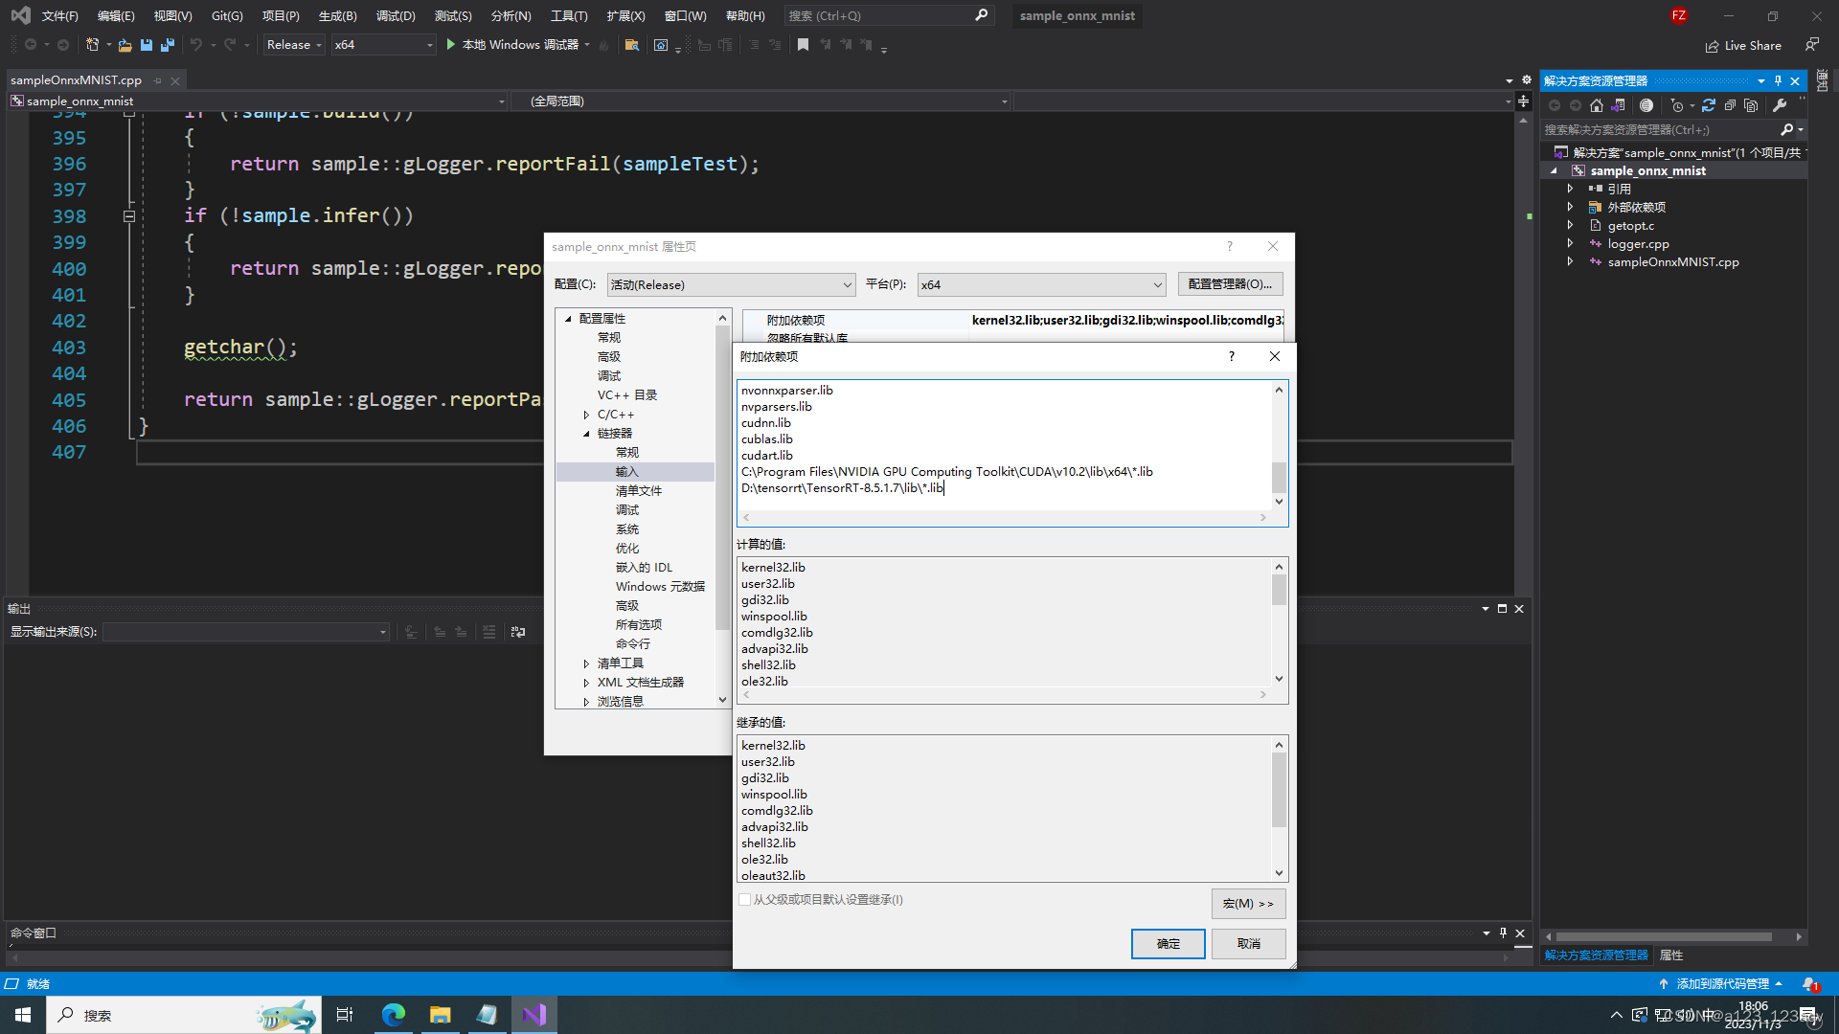Screen dimensions: 1839x1034
Task: Click the Home icon in Solution Explorer toolbar
Action: 1597,105
